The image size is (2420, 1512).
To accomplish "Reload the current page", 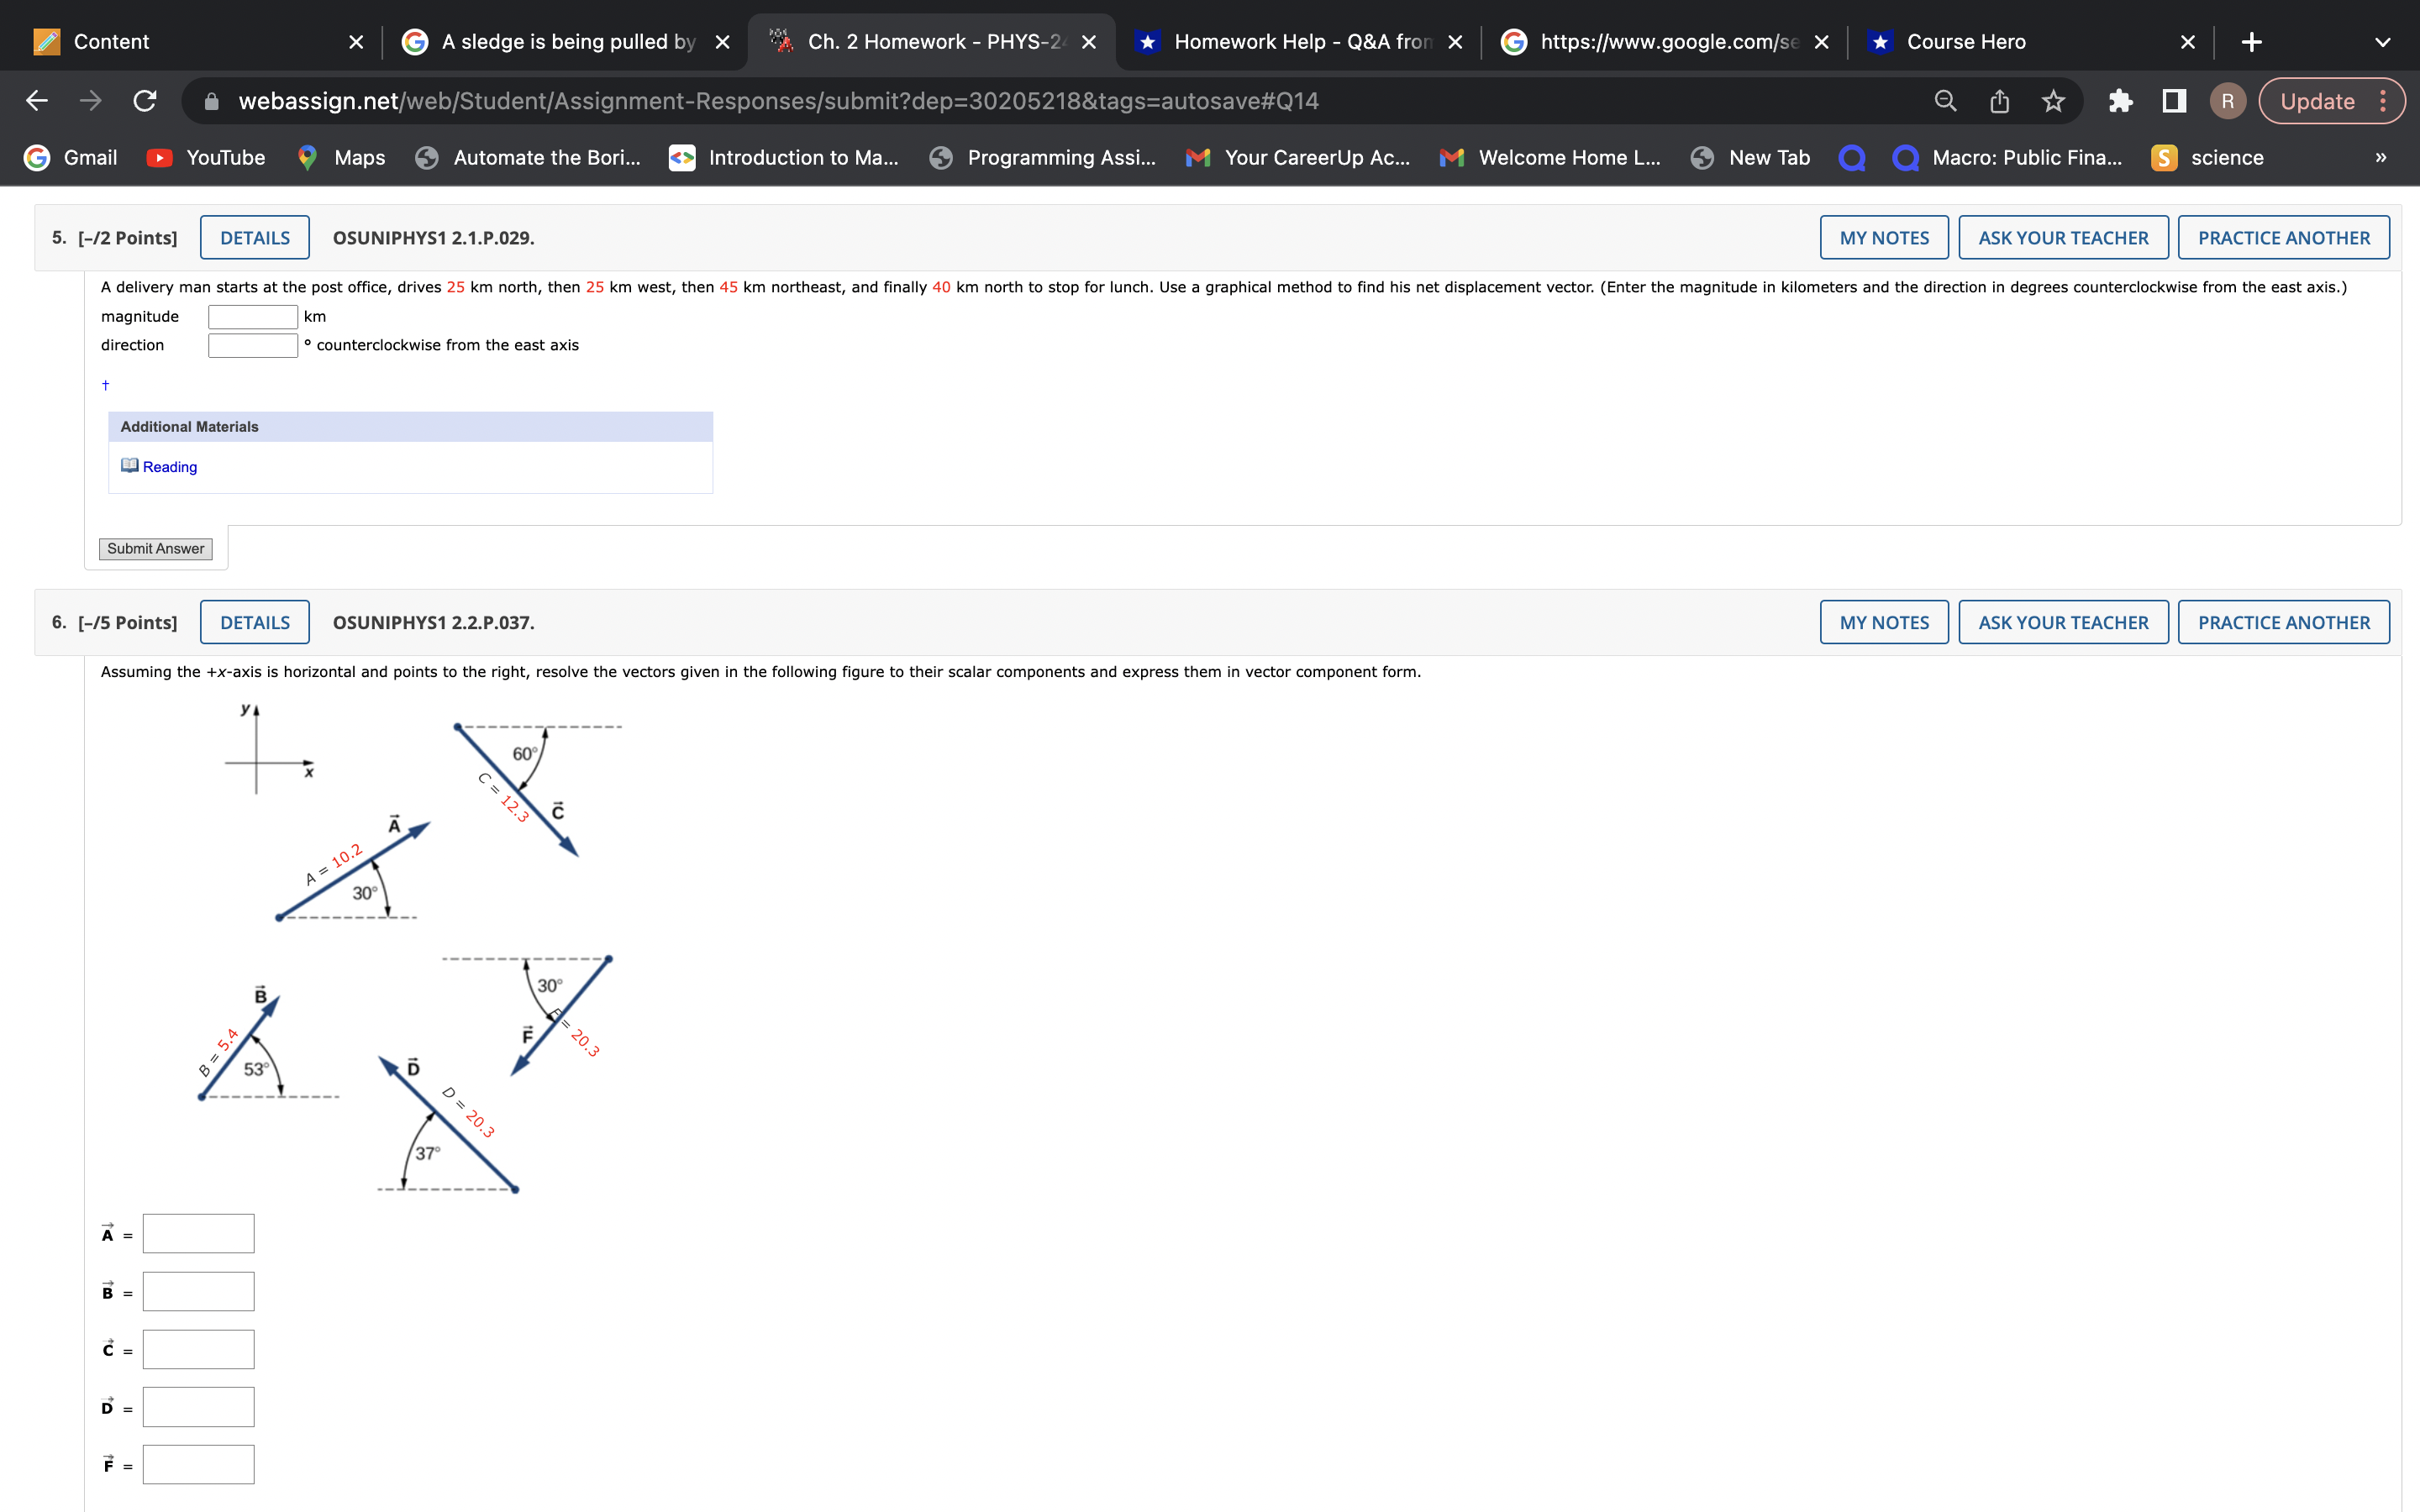I will [x=142, y=100].
